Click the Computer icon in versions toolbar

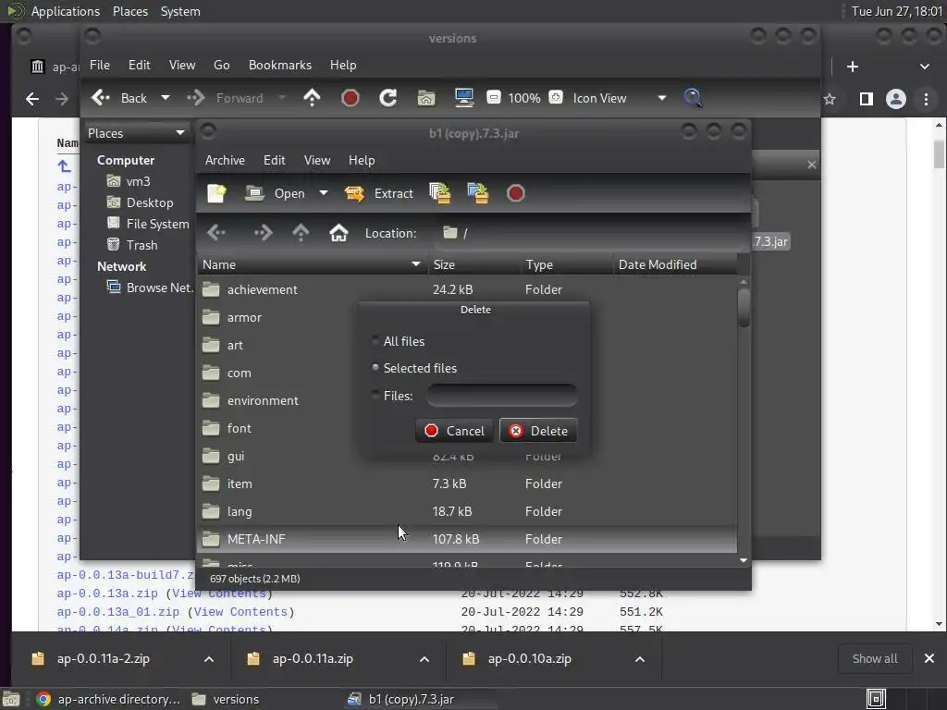tap(464, 98)
